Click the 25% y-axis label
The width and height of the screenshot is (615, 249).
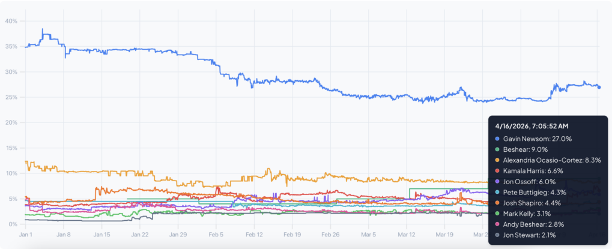pyautogui.click(x=11, y=97)
